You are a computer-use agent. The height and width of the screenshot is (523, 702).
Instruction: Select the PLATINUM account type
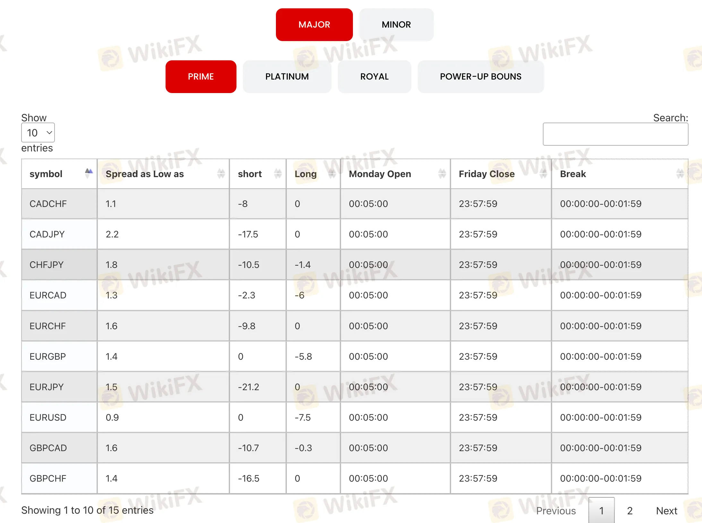287,77
